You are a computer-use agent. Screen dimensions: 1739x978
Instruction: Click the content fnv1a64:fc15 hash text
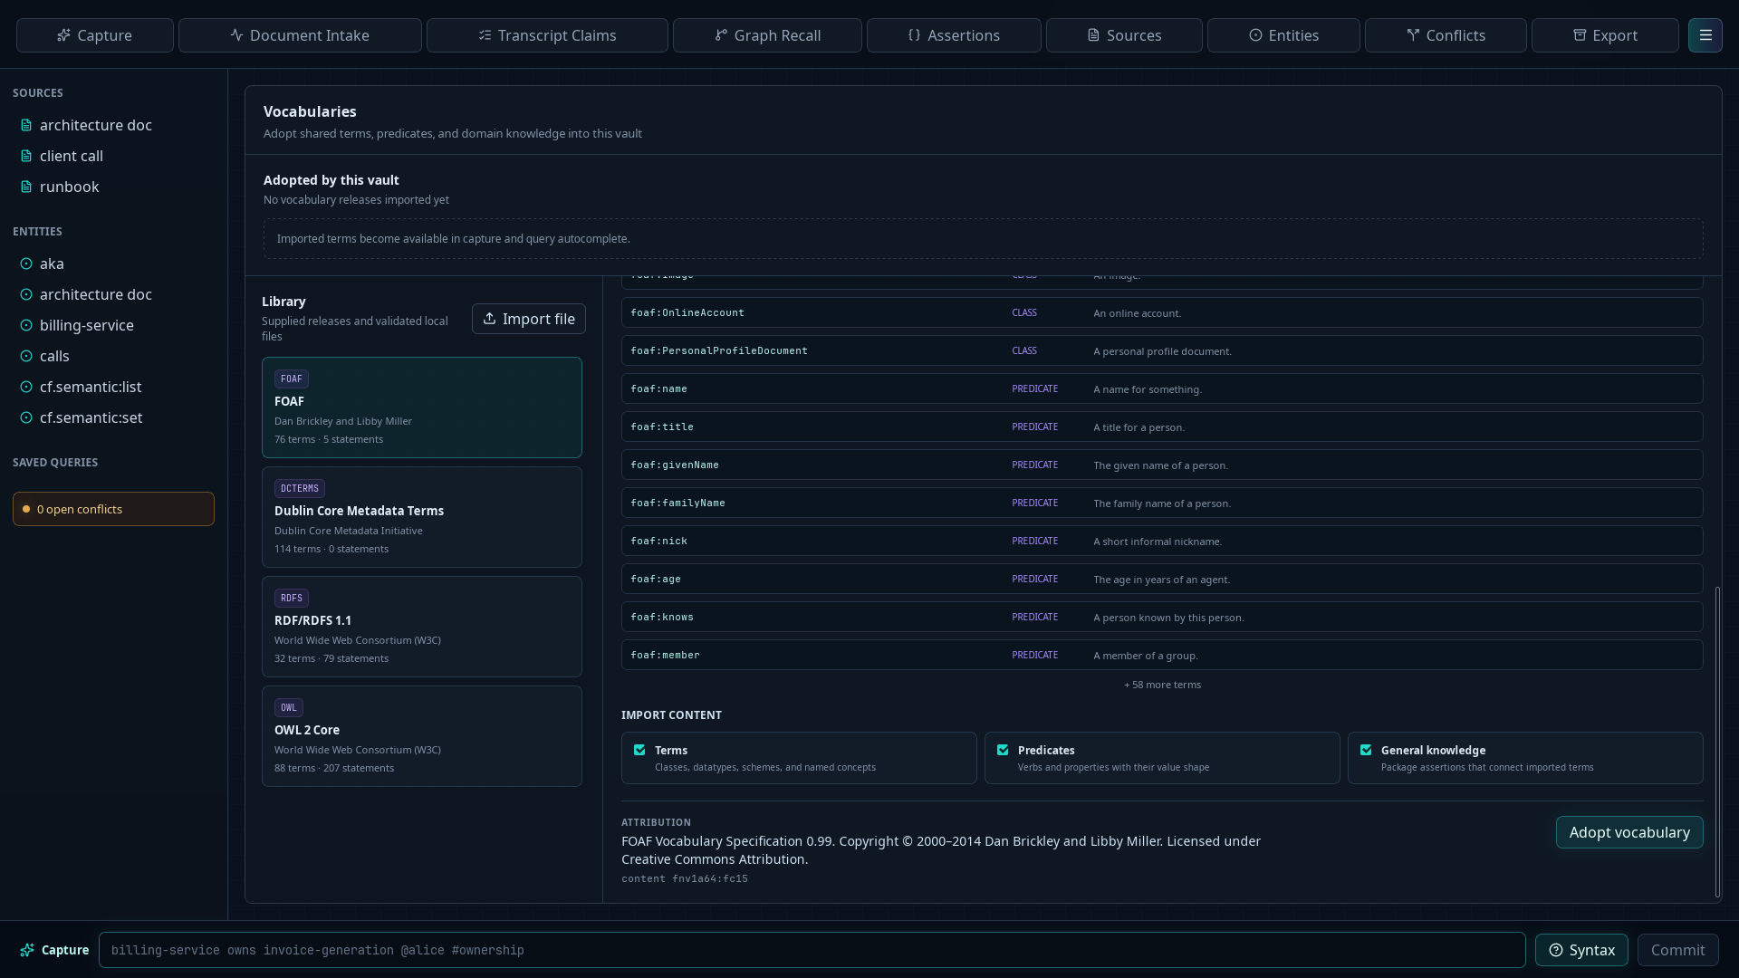click(x=685, y=878)
